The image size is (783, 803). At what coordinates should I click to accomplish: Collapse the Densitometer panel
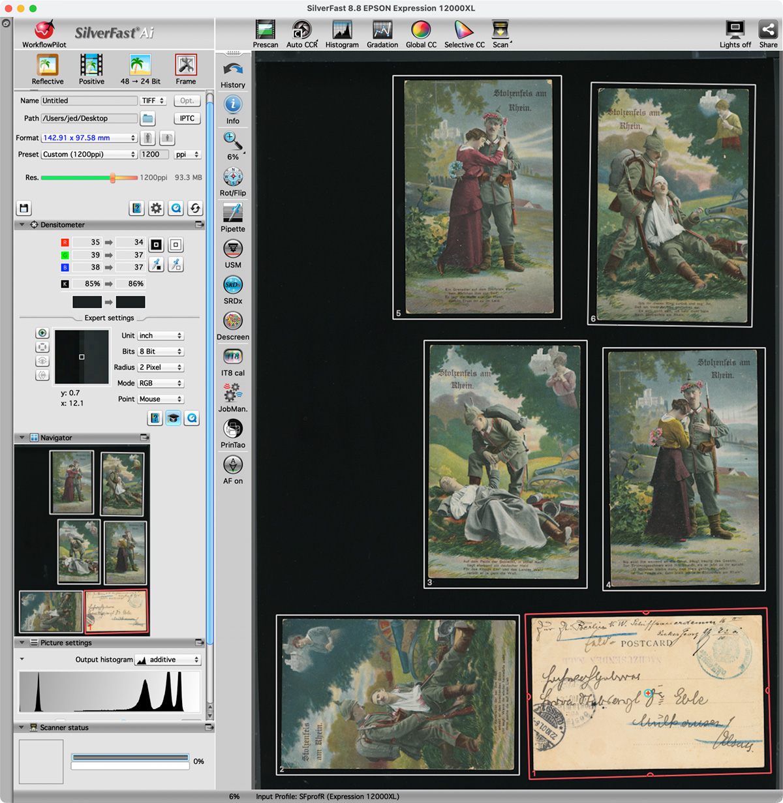click(22, 224)
